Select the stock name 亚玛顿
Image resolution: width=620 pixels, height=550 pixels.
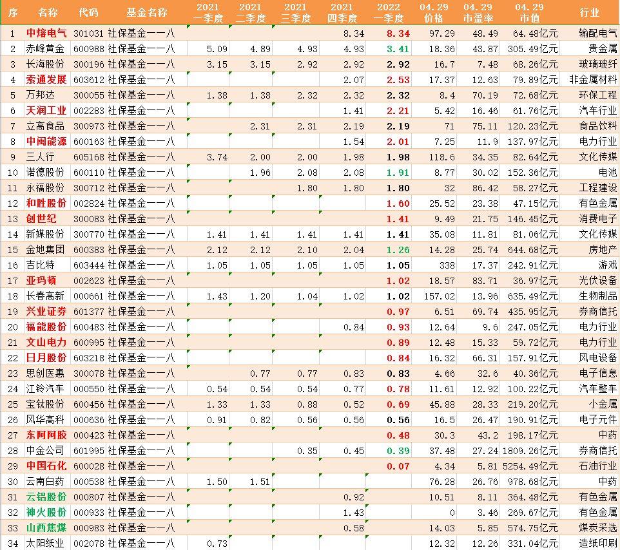(41, 281)
